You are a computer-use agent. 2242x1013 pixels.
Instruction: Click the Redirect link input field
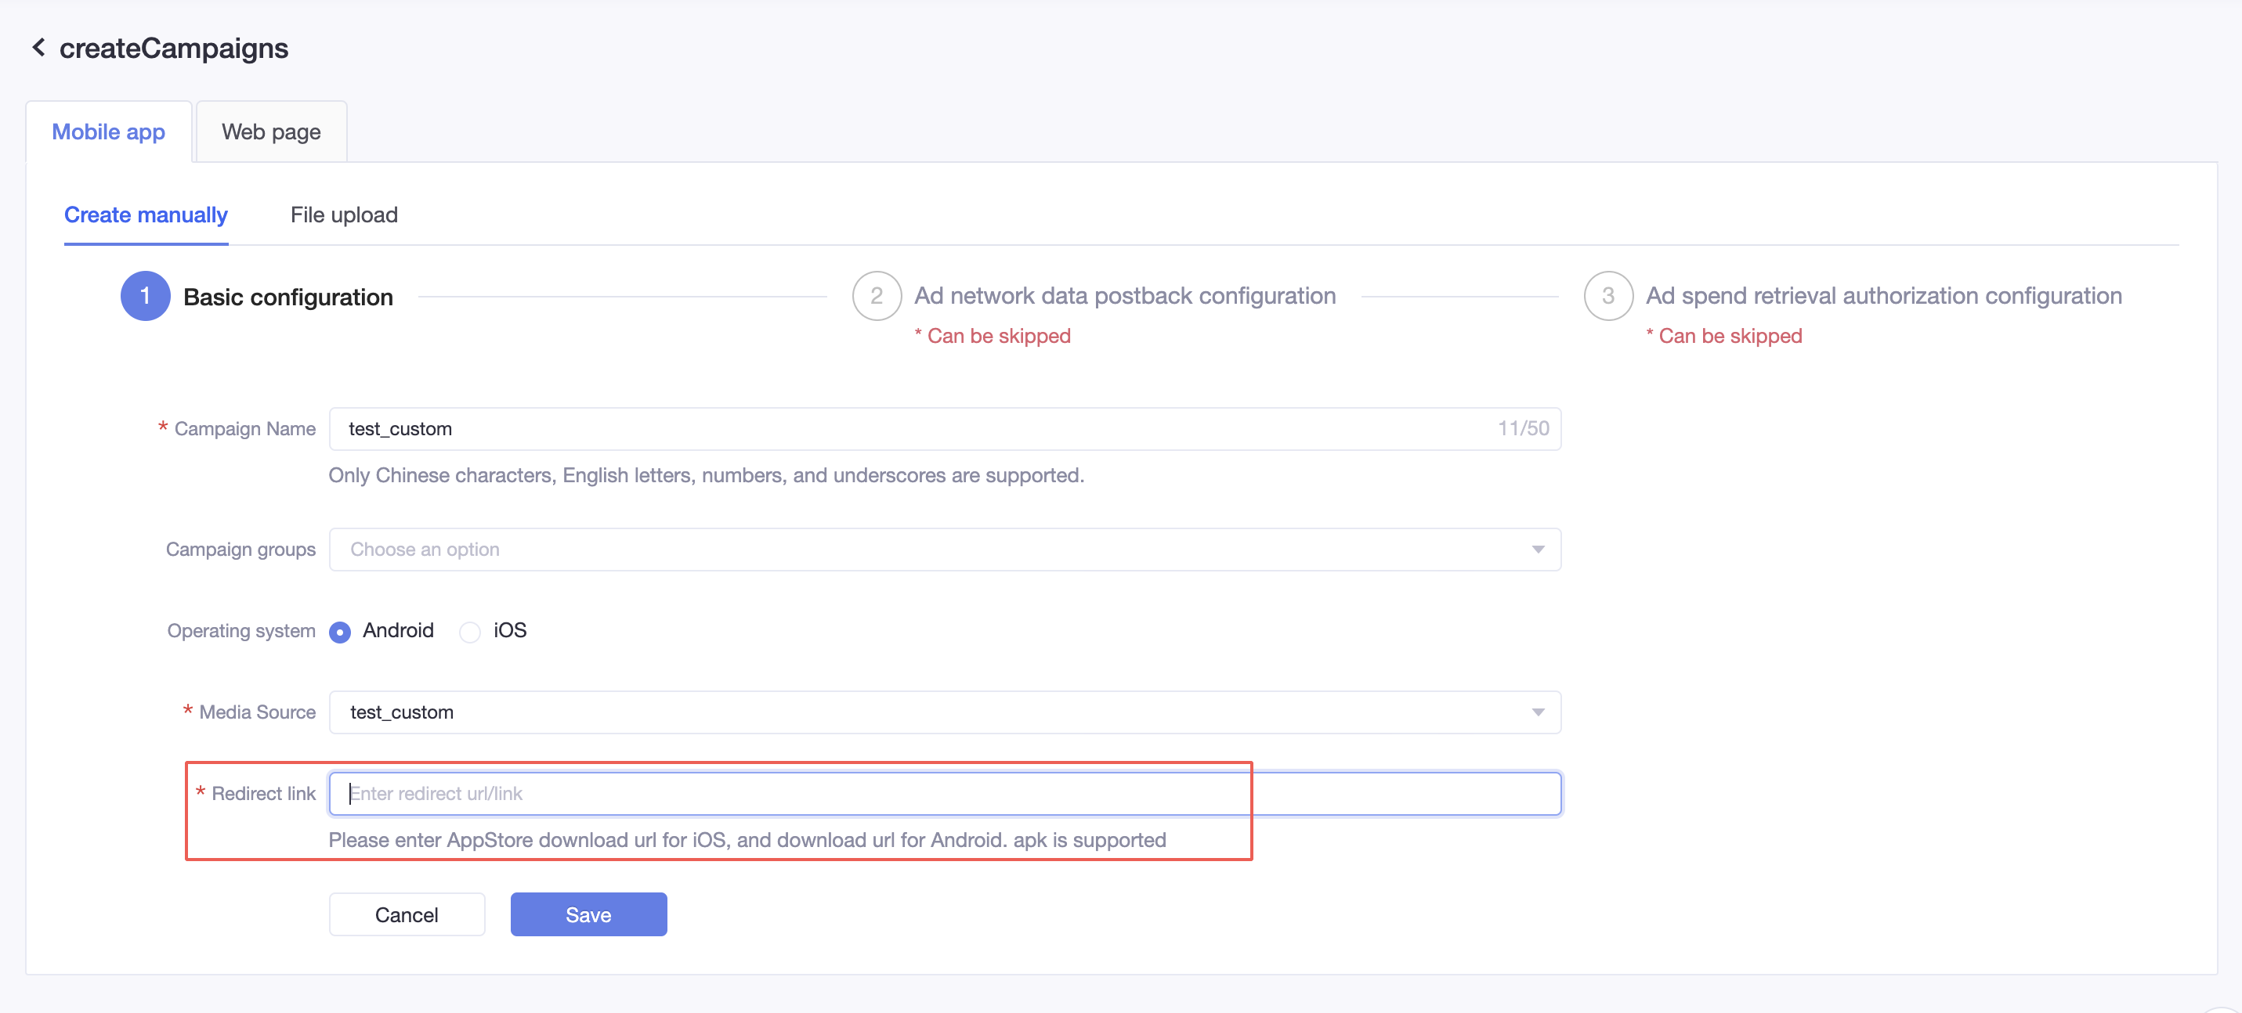coord(944,793)
